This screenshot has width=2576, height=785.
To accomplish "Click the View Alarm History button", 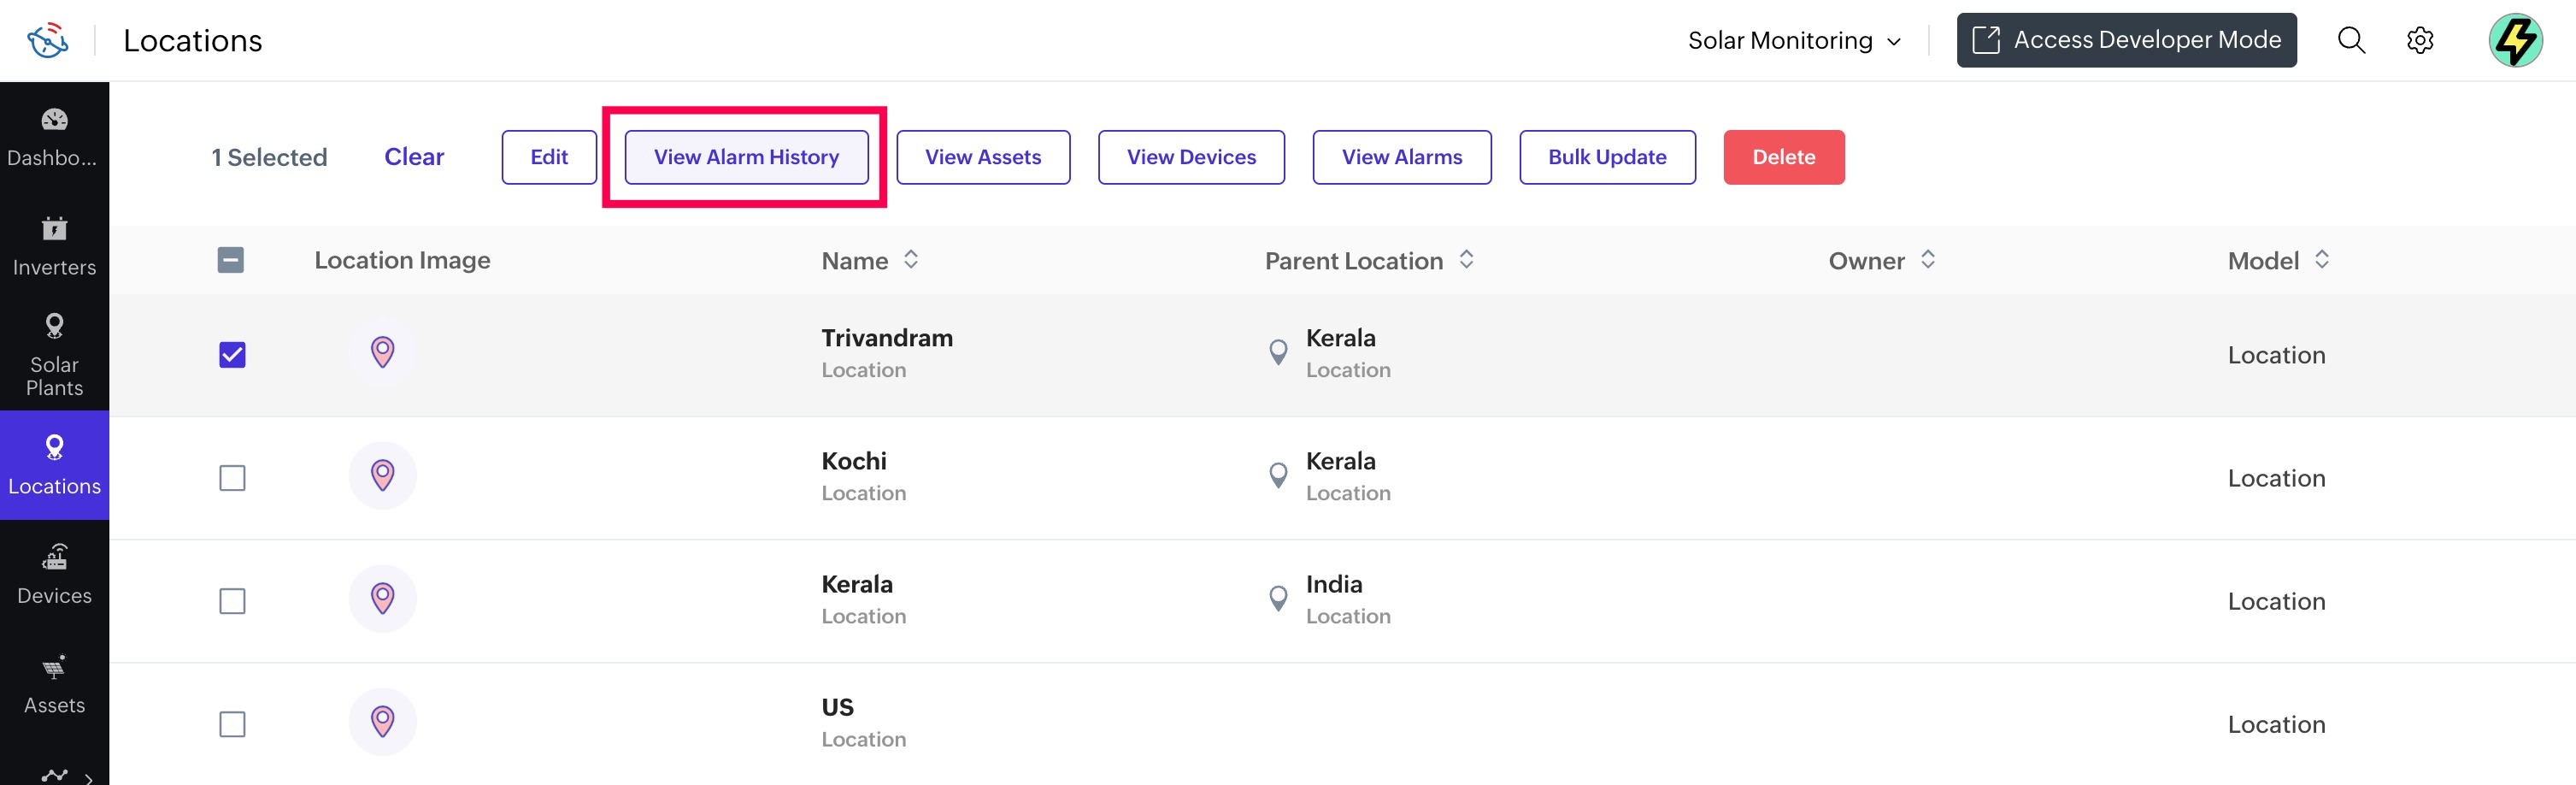I will click(746, 157).
